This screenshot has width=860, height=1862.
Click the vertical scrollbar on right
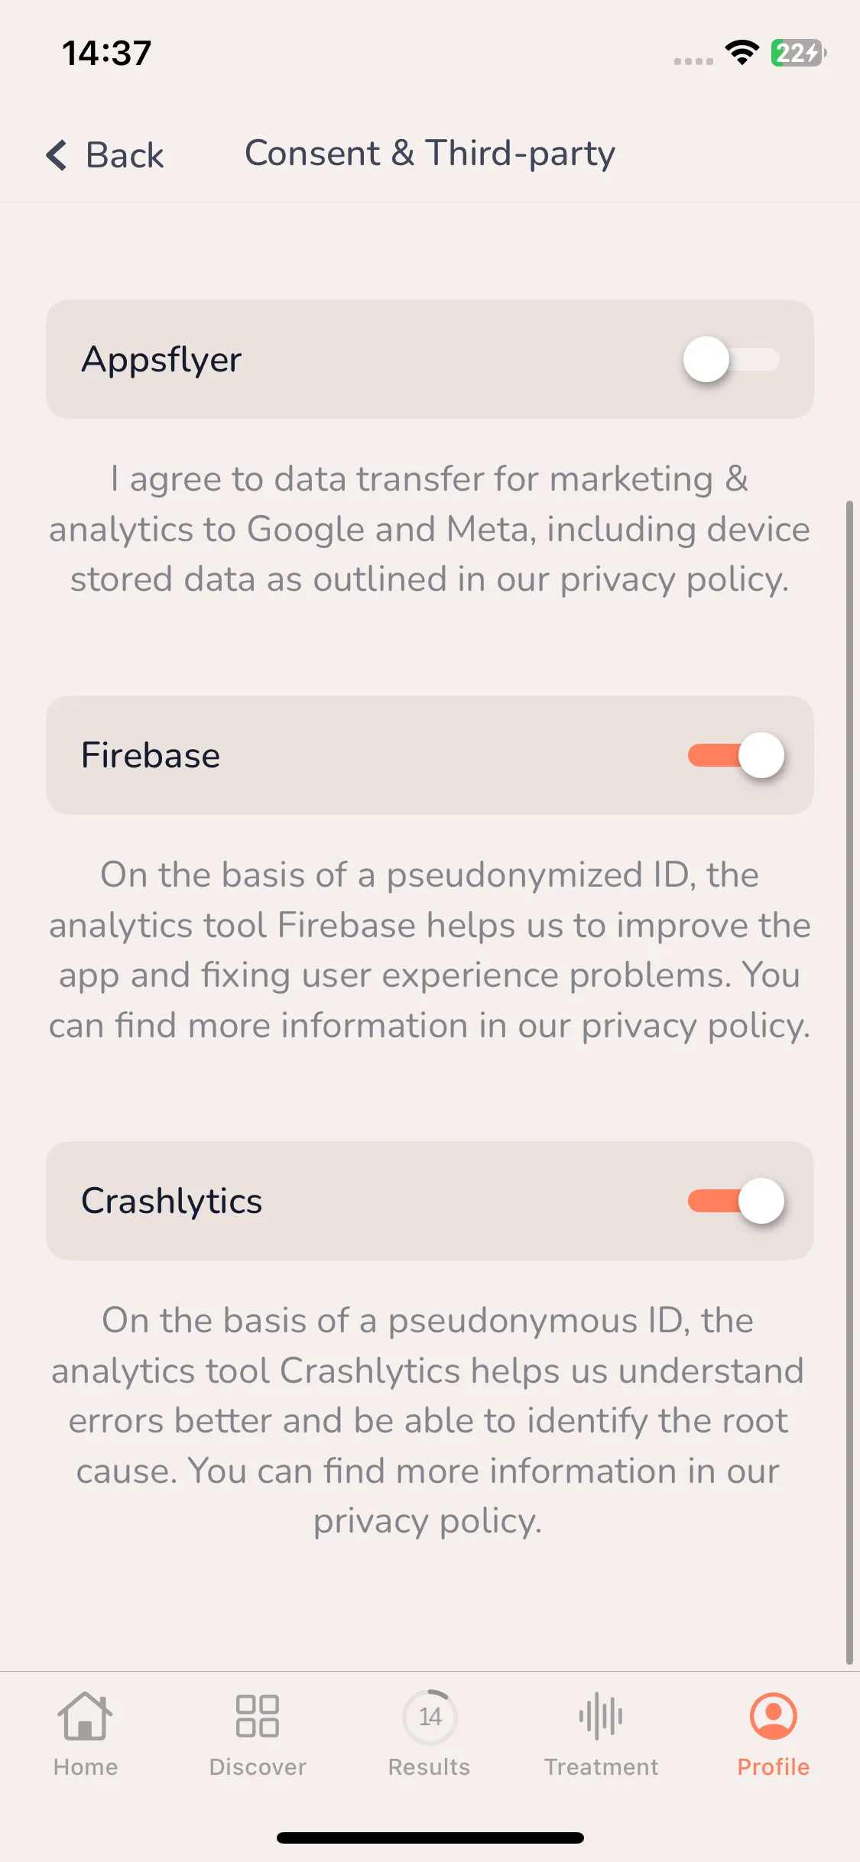[x=849, y=1082]
